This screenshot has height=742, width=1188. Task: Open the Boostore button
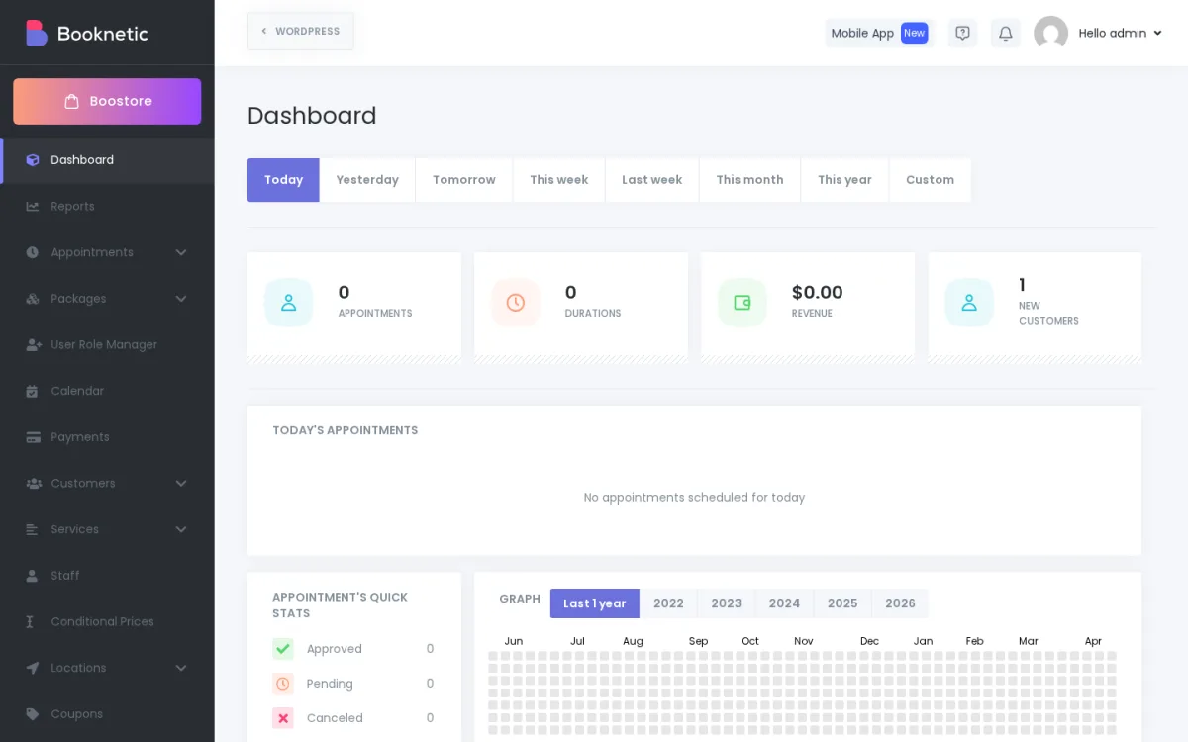point(107,101)
